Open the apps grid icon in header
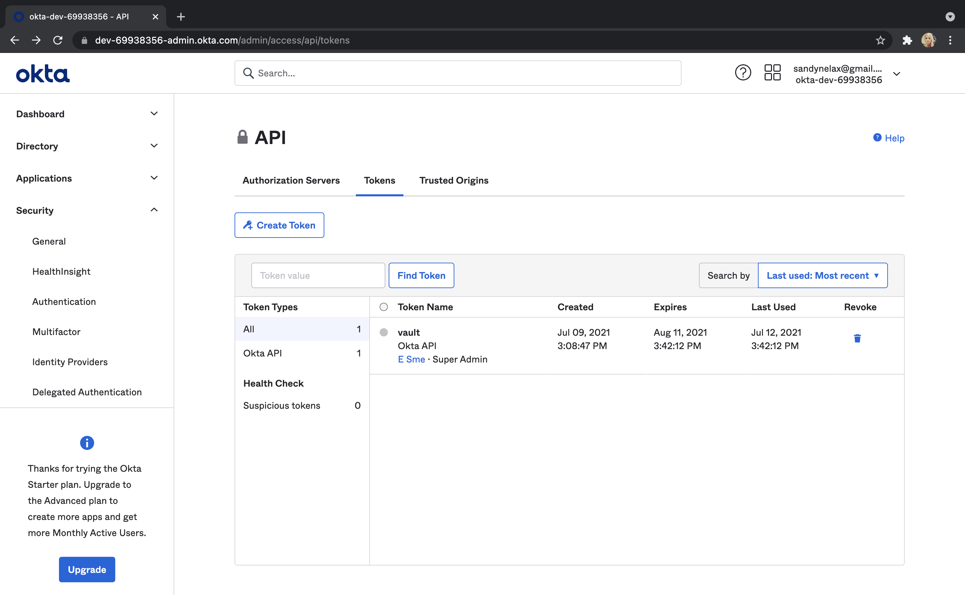This screenshot has width=965, height=595. [772, 73]
